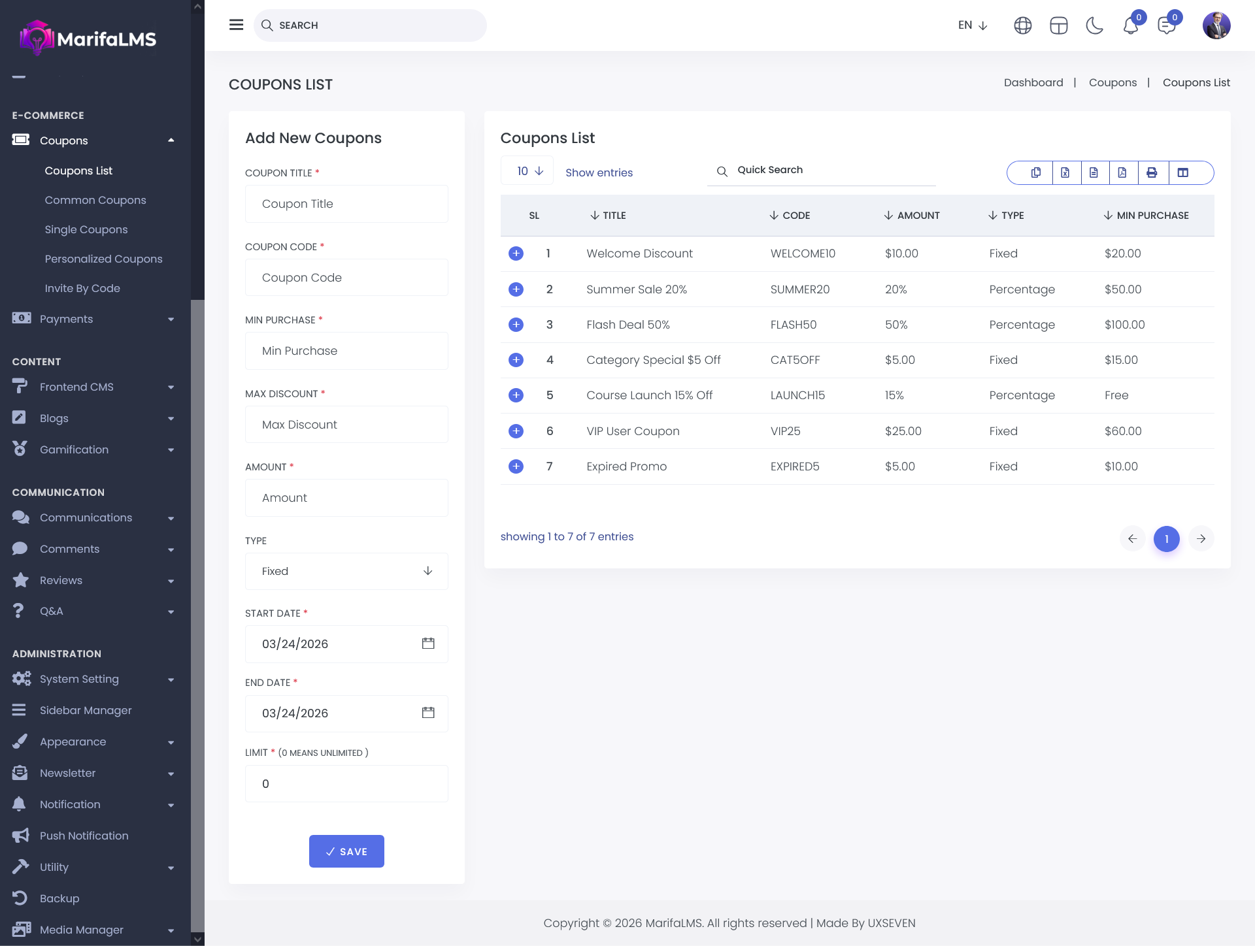Export coupons list to Excel
This screenshot has width=1255, height=946.
[1065, 172]
